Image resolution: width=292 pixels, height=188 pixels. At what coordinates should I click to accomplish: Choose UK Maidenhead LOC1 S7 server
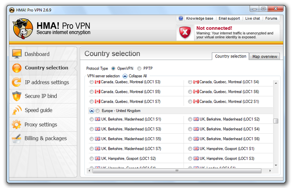[91, 149]
